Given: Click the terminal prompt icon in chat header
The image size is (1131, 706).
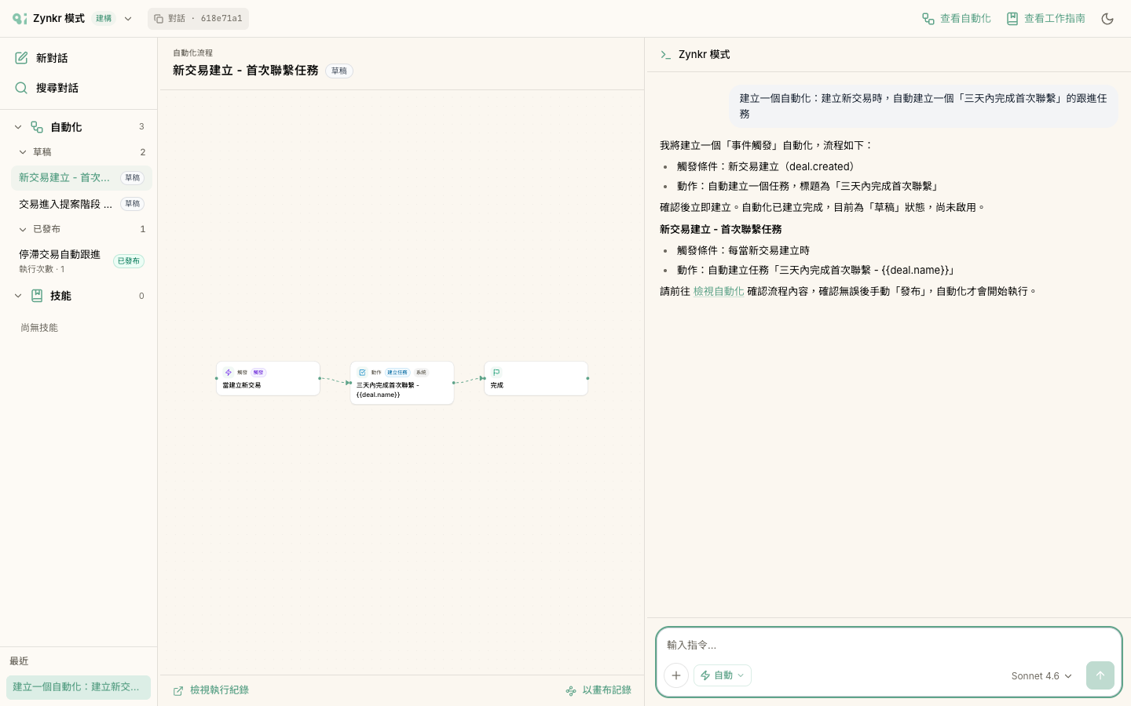Looking at the screenshot, I should [x=666, y=55].
